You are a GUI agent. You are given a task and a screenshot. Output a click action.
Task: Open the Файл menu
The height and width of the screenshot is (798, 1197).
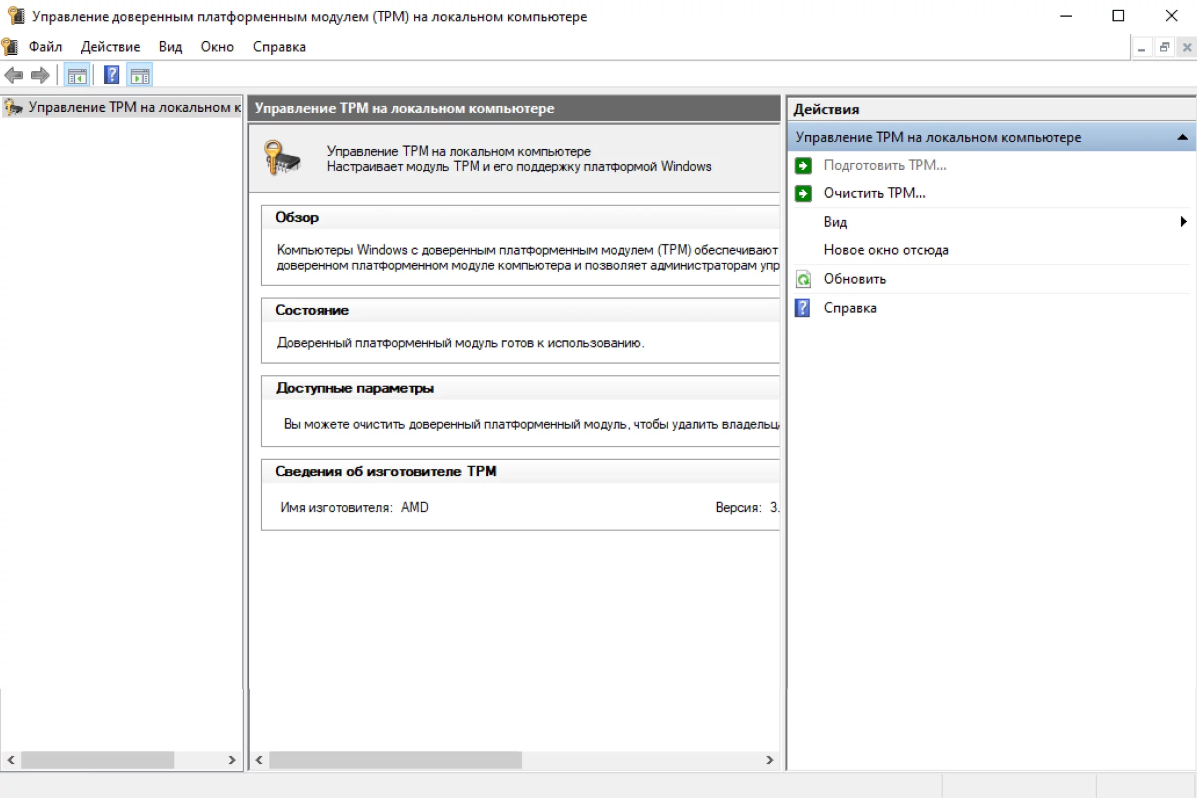(45, 47)
